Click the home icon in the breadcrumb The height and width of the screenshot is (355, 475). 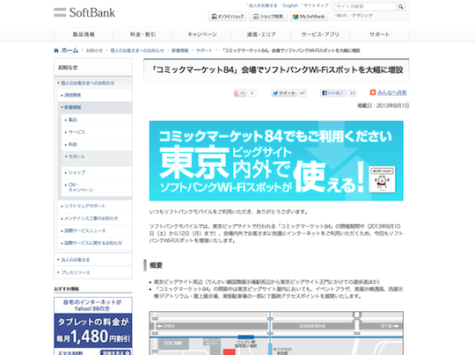56,51
